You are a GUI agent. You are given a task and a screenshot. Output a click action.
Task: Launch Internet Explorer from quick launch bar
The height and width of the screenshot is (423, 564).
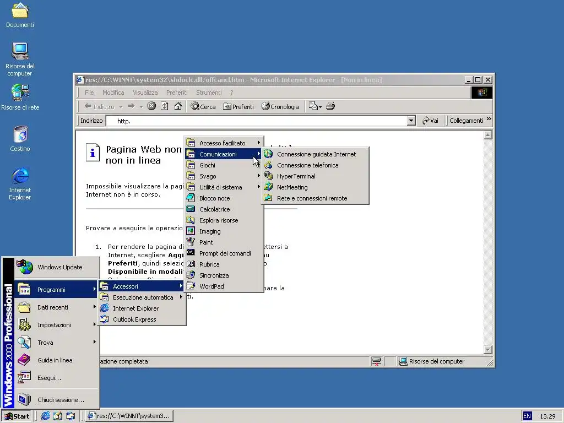45,416
